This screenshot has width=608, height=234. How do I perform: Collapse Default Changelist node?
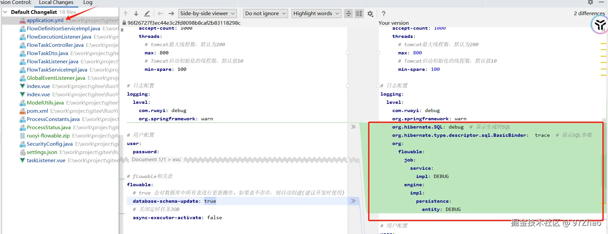click(x=5, y=12)
